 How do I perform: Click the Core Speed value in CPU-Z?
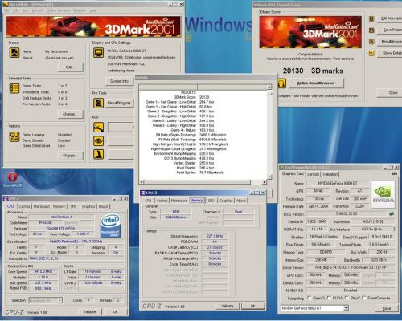pos(43,271)
